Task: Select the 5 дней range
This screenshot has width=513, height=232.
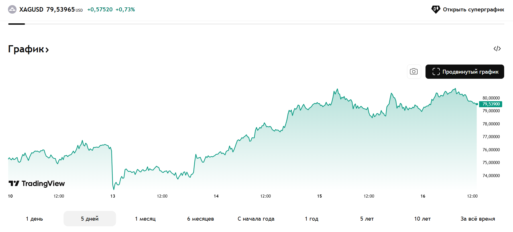Action: tap(90, 219)
